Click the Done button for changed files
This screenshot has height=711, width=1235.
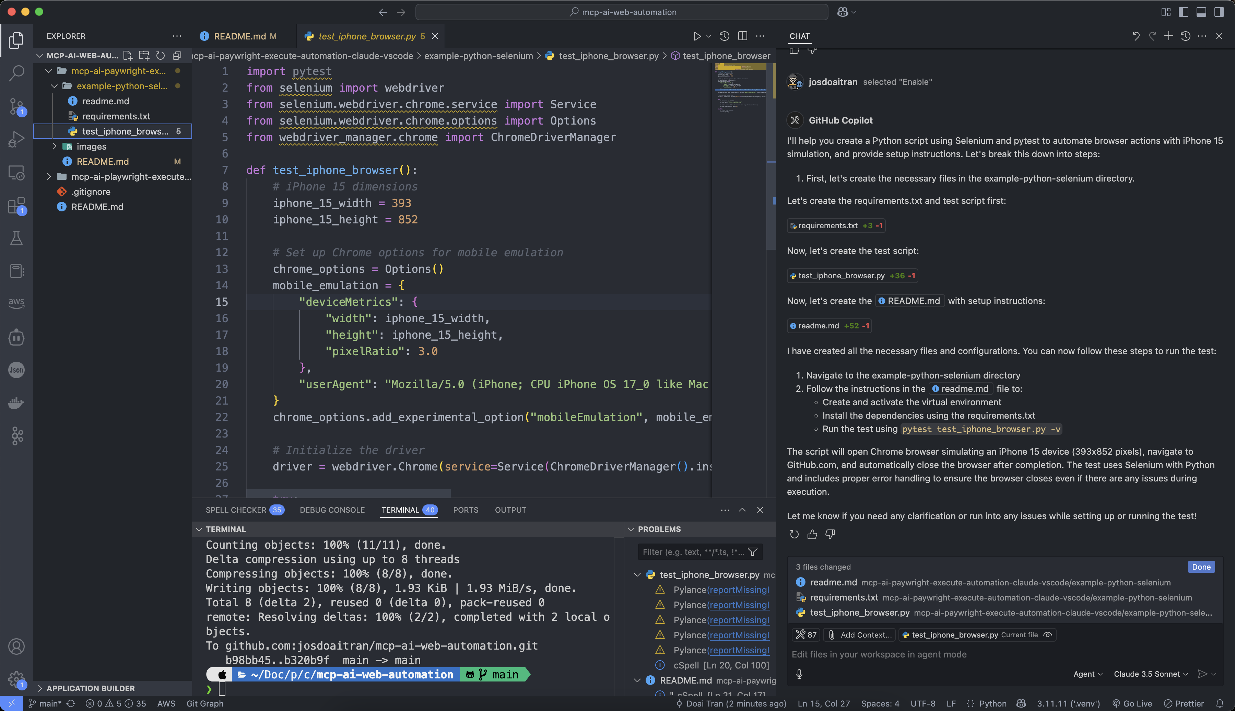[x=1201, y=567]
